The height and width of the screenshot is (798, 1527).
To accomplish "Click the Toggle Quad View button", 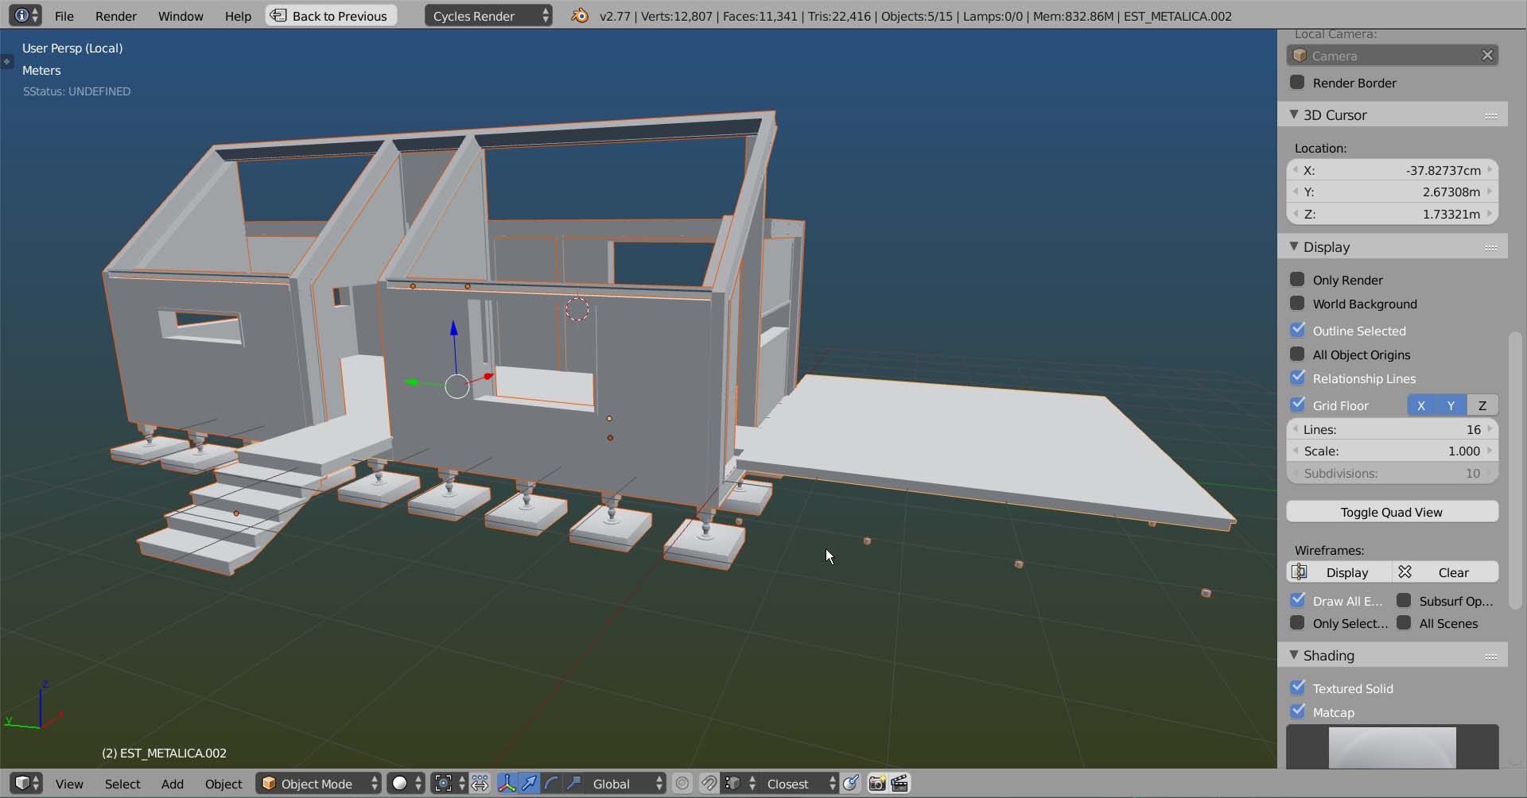I will pos(1393,512).
